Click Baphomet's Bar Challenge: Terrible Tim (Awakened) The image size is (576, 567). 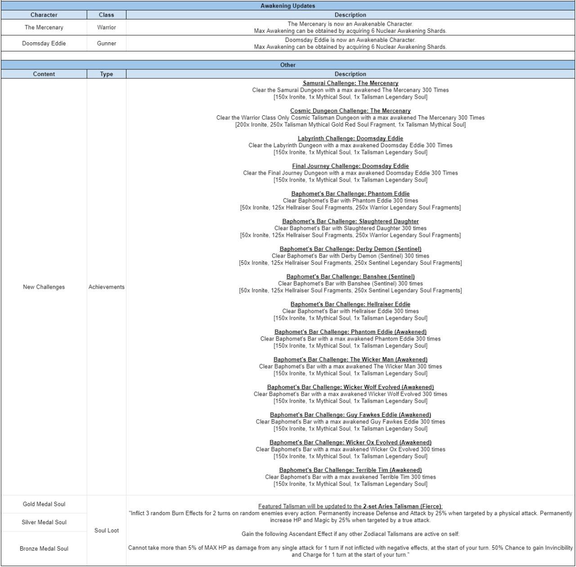click(x=350, y=470)
